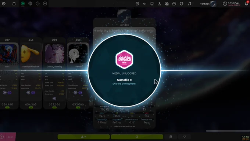
Task: Click the 1.1 ms frame time counter
Action: point(245,137)
